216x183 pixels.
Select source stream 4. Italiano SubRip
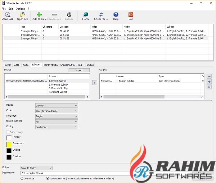click(x=58, y=92)
